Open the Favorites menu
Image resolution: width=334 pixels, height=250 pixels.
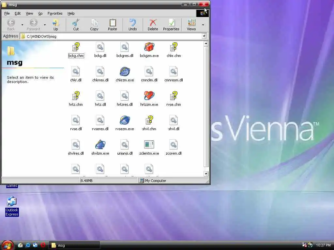(55, 13)
